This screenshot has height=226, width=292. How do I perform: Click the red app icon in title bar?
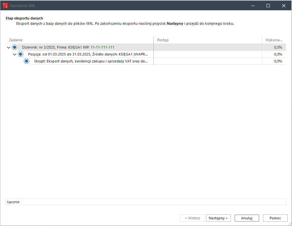[5, 6]
